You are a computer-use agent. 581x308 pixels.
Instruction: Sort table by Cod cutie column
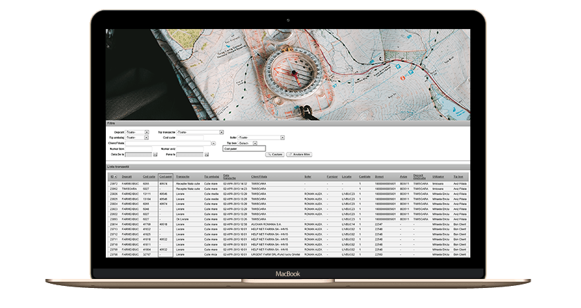pyautogui.click(x=149, y=177)
